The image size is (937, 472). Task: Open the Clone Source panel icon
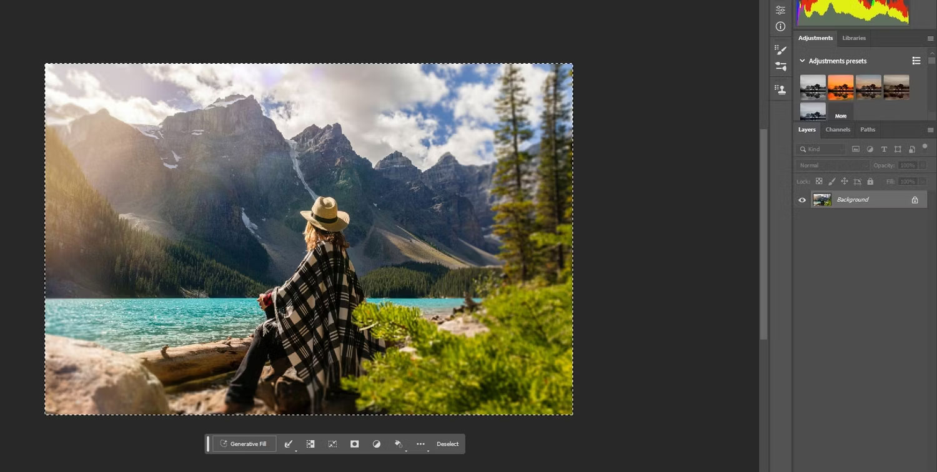point(780,89)
